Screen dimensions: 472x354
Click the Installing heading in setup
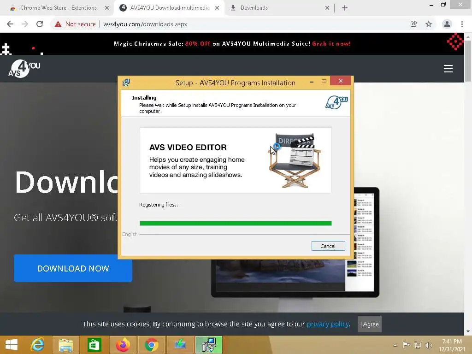coord(144,98)
